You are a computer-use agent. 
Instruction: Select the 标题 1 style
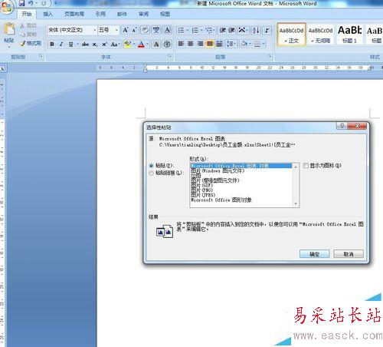point(349,35)
